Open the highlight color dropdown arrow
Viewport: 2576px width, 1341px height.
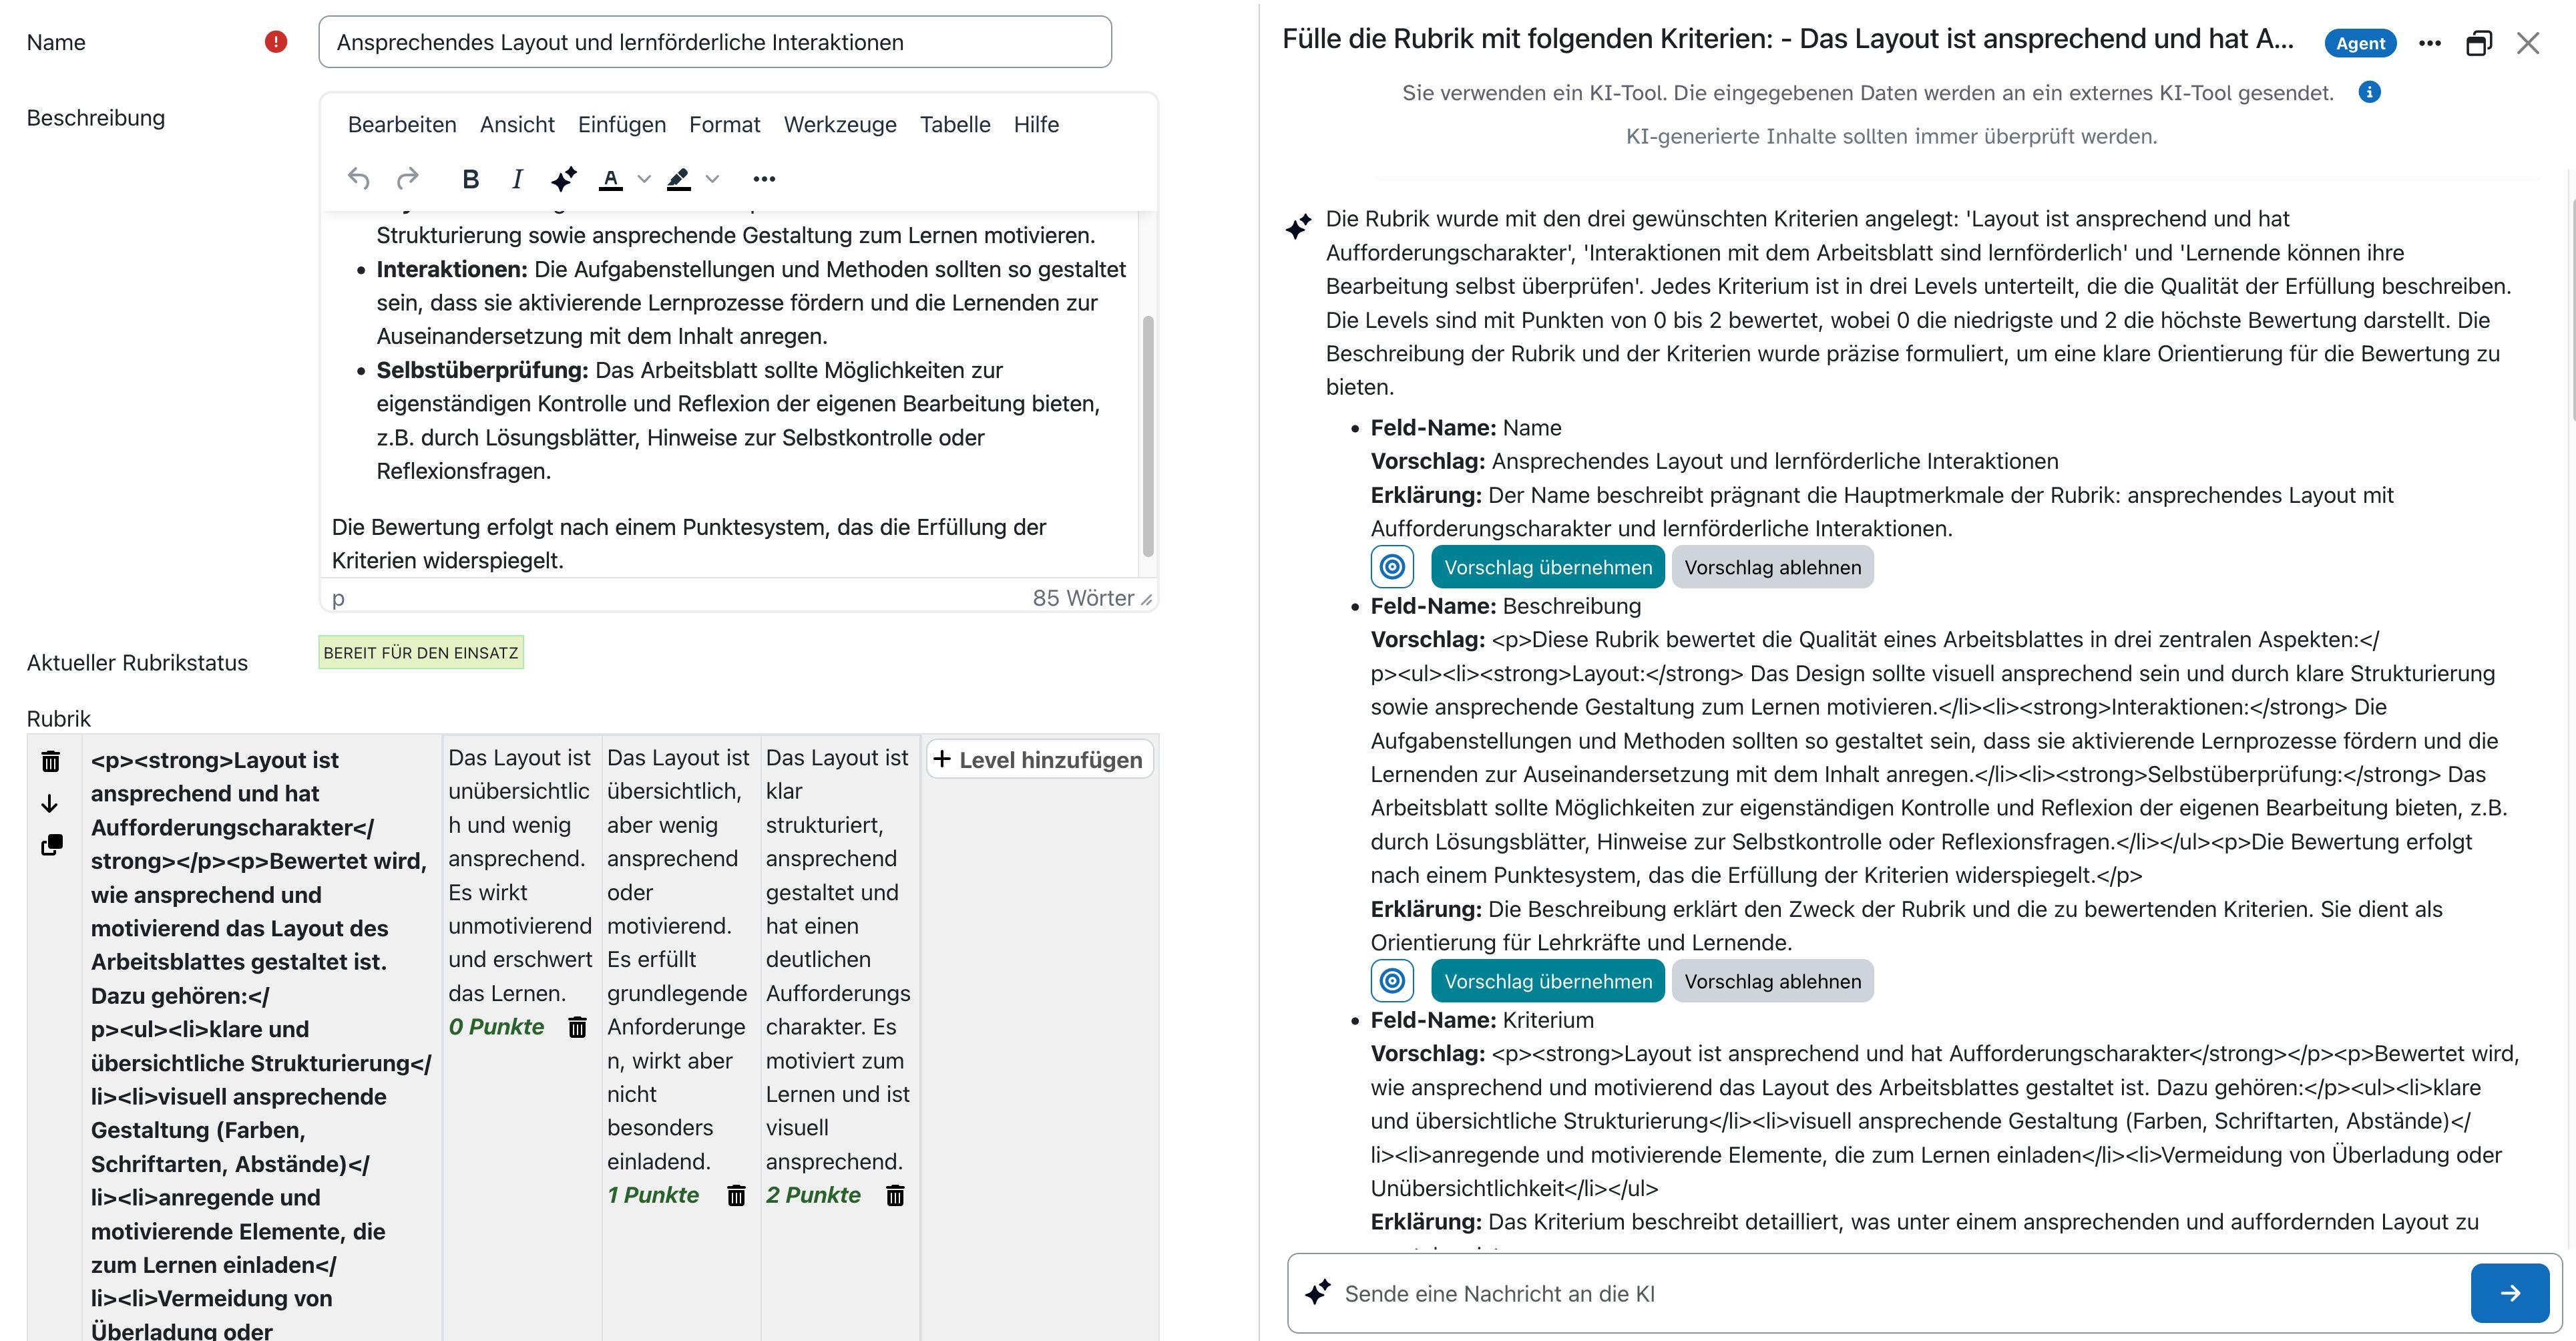tap(712, 179)
